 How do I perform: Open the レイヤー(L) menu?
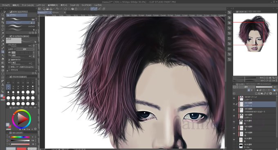pos(40,5)
